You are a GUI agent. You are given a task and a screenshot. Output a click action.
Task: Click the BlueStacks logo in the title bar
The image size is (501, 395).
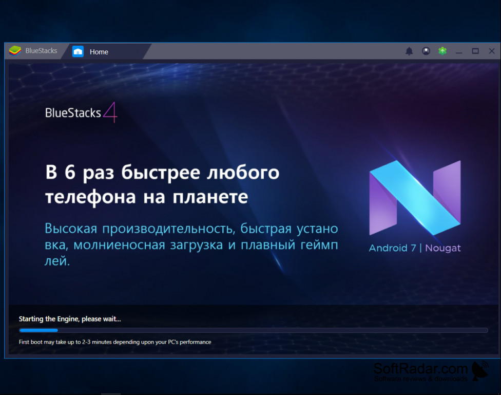tap(15, 50)
